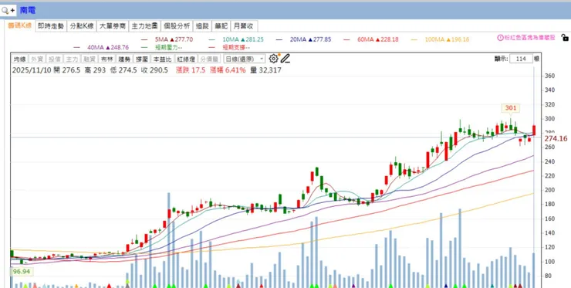Toggle 趨勢 trend overlay
The height and width of the screenshot is (288, 571).
pos(124,59)
